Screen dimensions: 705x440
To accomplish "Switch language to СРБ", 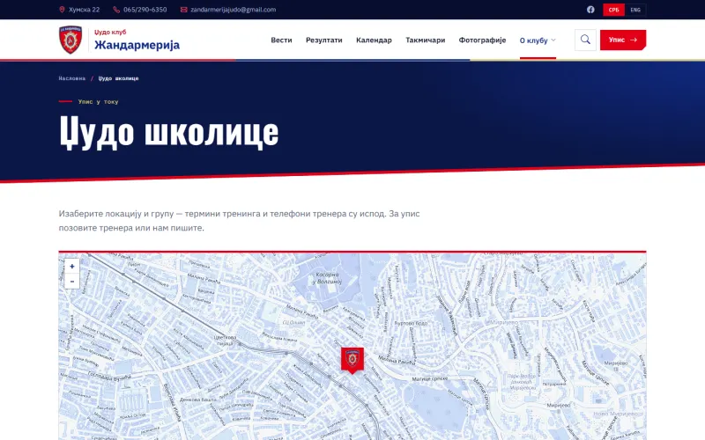I will pos(613,10).
